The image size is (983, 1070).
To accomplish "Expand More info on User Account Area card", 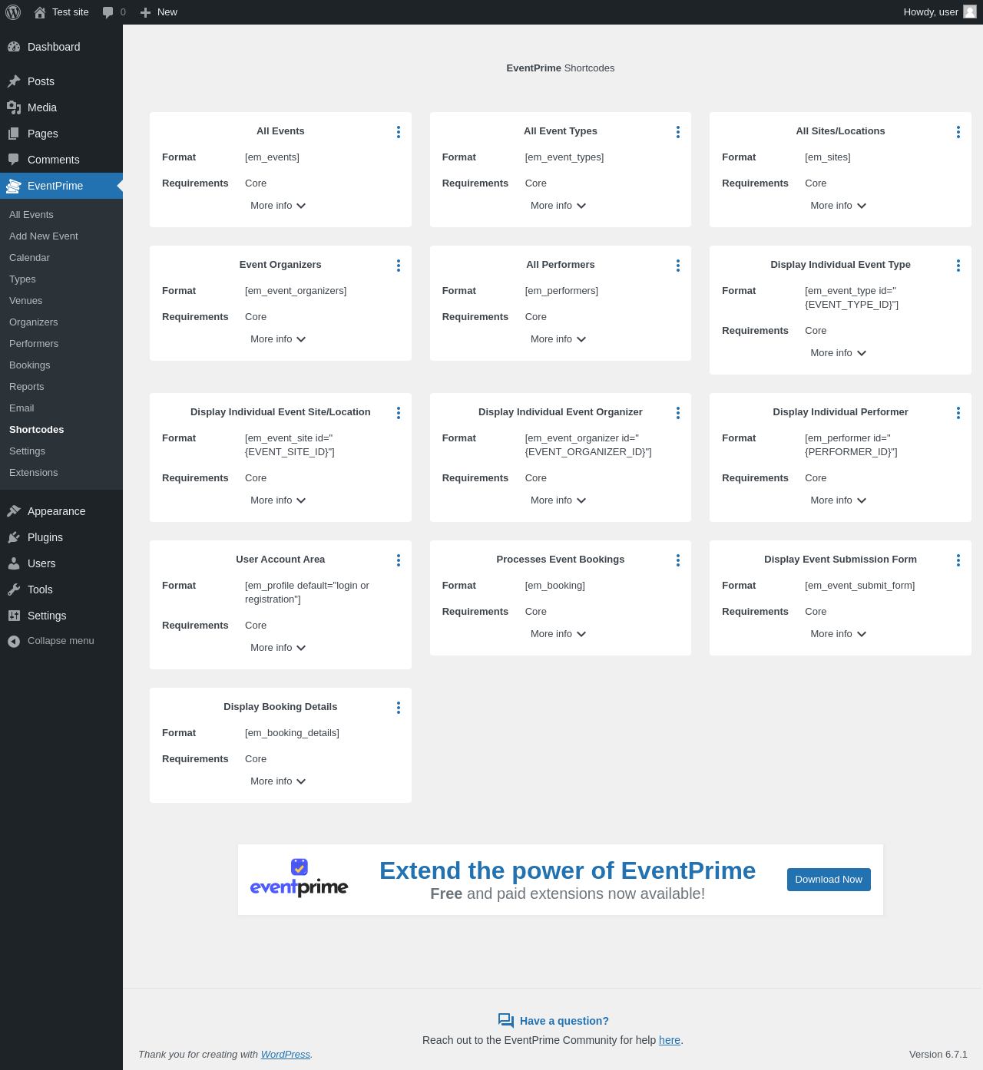I will [x=278, y=648].
